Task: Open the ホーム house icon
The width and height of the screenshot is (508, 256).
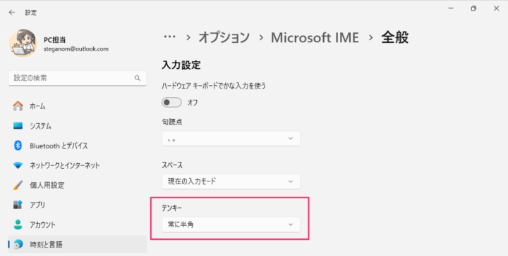Action: 18,106
